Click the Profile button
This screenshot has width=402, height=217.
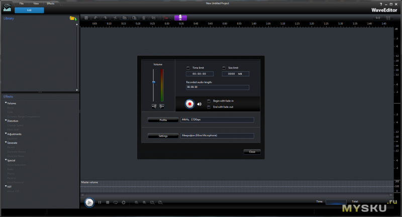(x=163, y=120)
